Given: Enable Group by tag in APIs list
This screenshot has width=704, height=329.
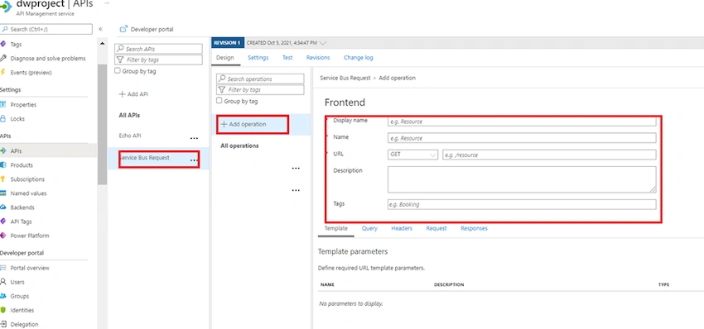Looking at the screenshot, I should [118, 71].
